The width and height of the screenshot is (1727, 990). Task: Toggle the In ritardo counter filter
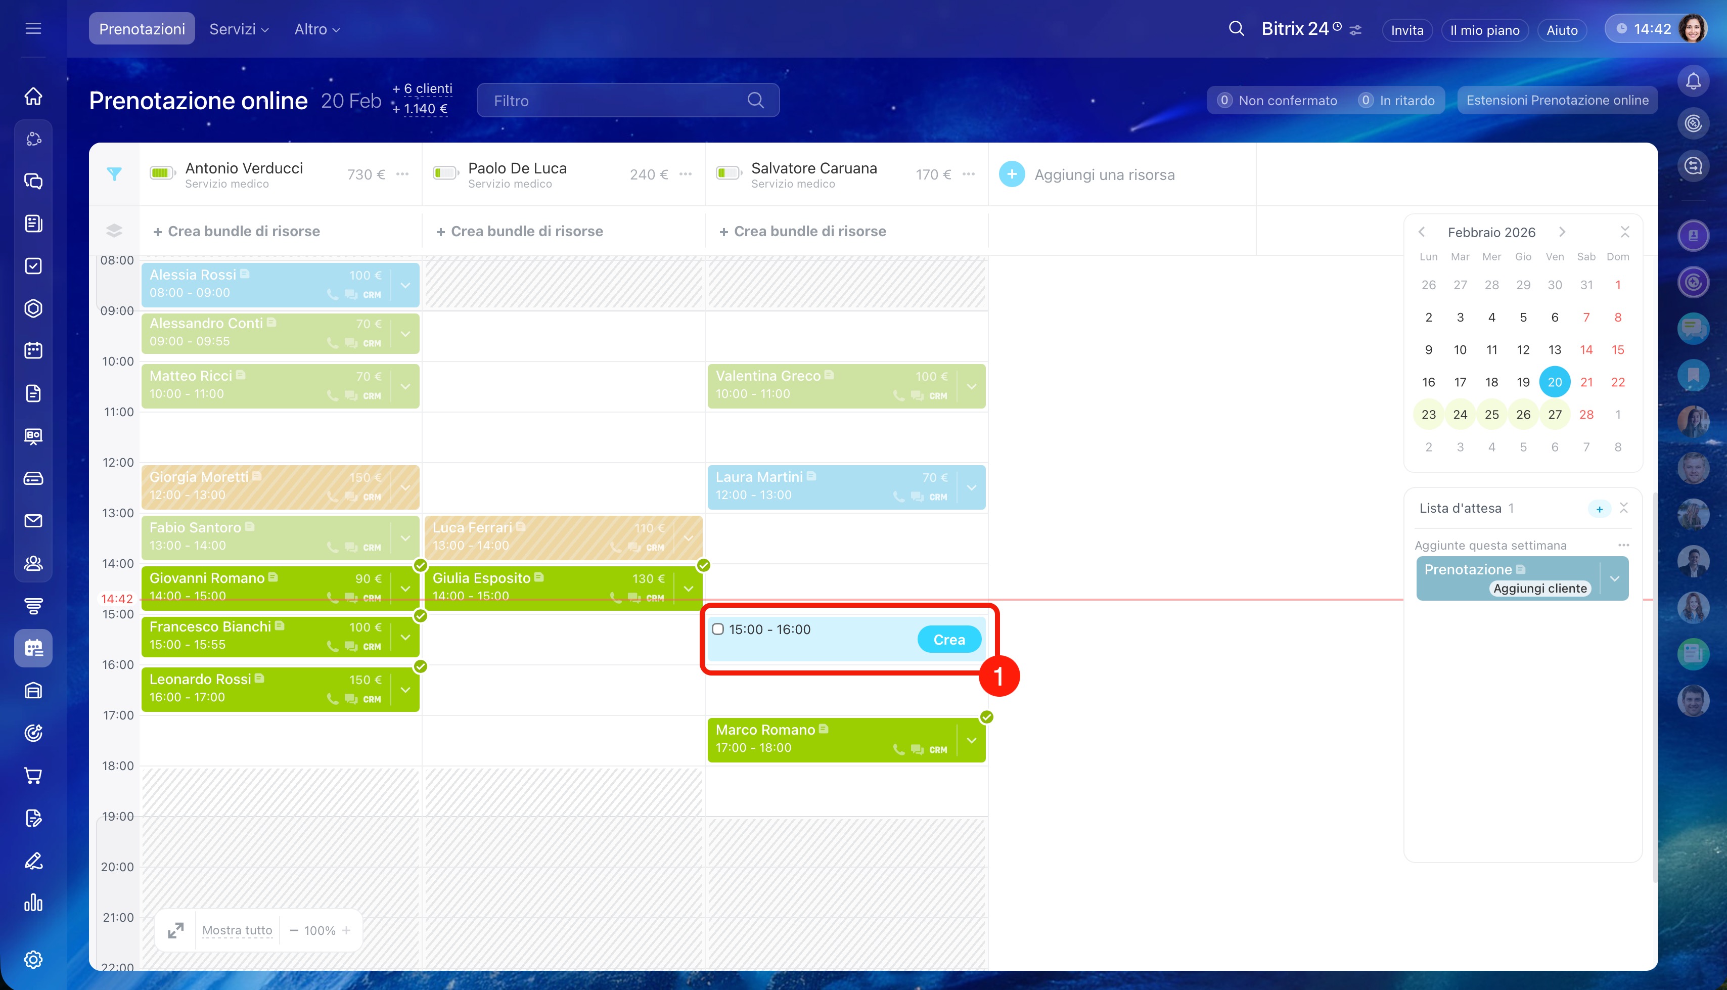[1397, 100]
